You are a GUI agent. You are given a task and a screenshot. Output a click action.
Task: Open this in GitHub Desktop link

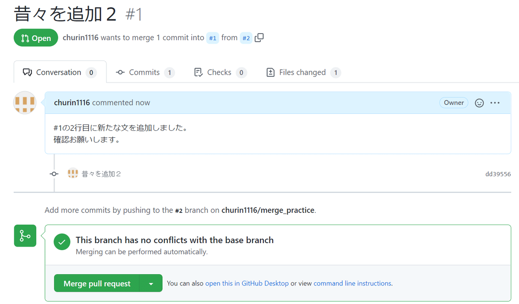(x=247, y=283)
